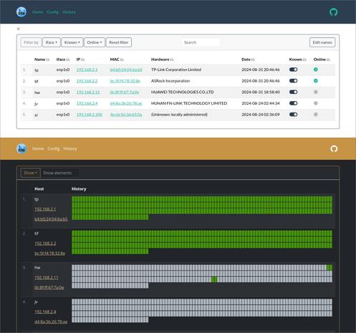Sort table by Date column icon
Screen dimensions: 356x333
[253, 60]
